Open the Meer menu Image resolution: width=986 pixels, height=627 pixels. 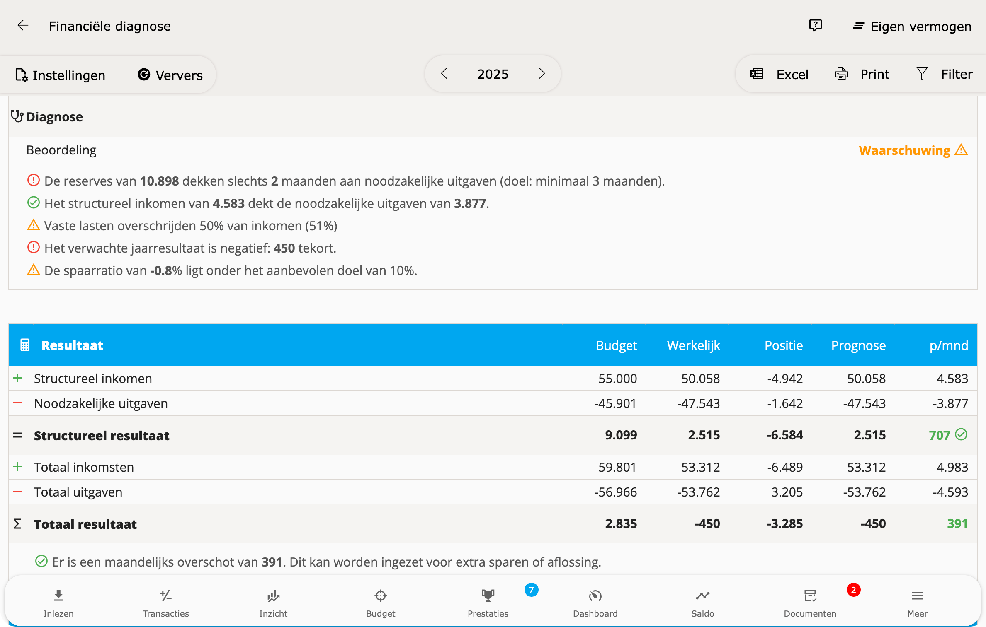[918, 603]
